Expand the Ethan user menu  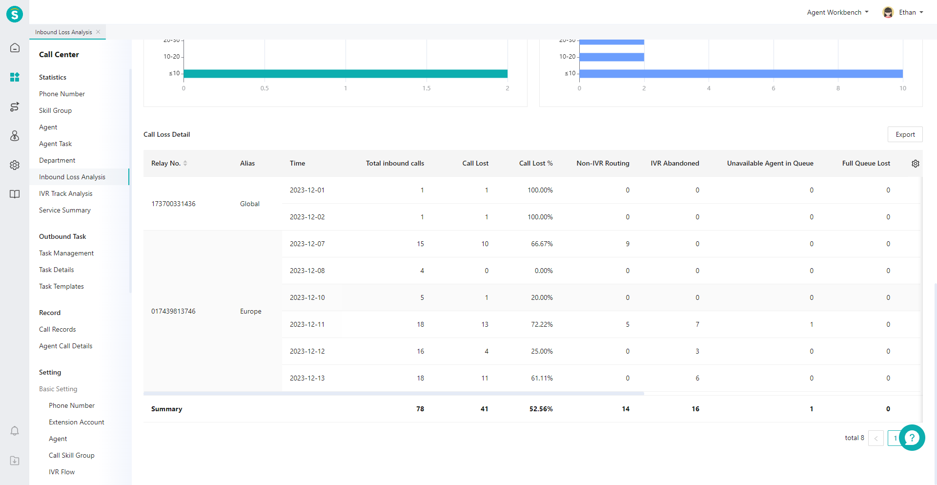tap(911, 12)
